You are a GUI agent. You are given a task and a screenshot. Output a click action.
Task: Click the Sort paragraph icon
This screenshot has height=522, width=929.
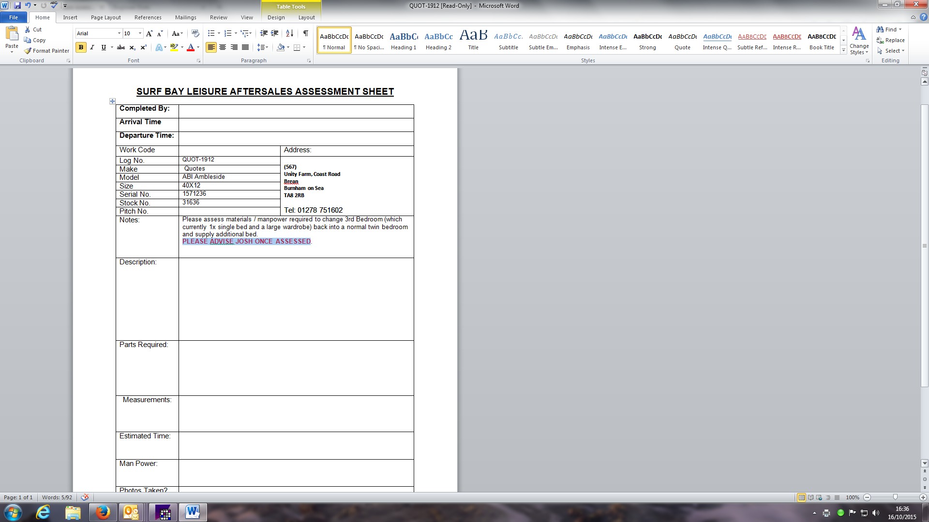point(289,33)
